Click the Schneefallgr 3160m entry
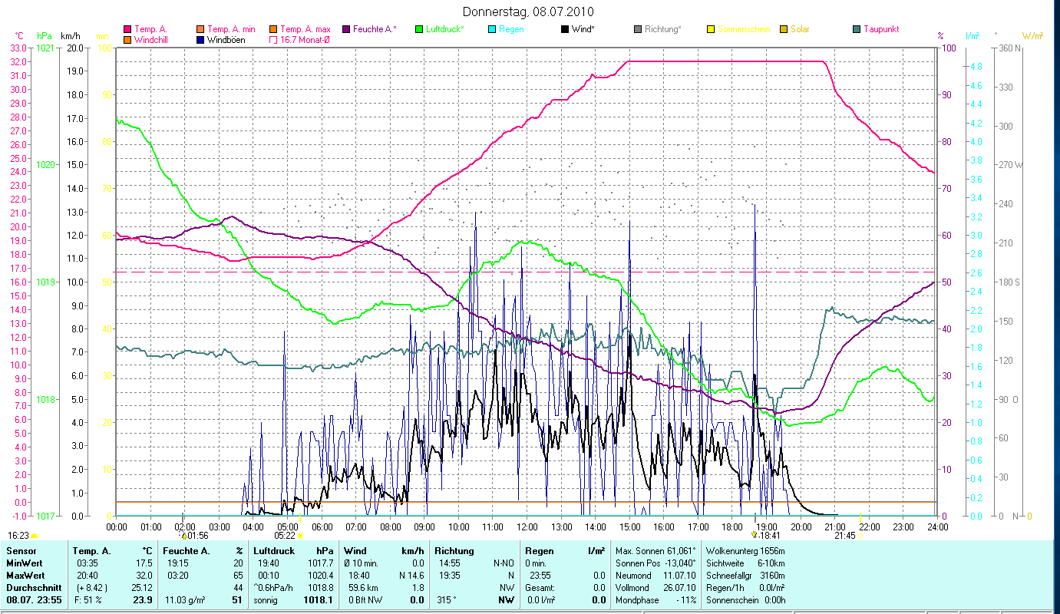This screenshot has height=614, width=1060. click(745, 575)
